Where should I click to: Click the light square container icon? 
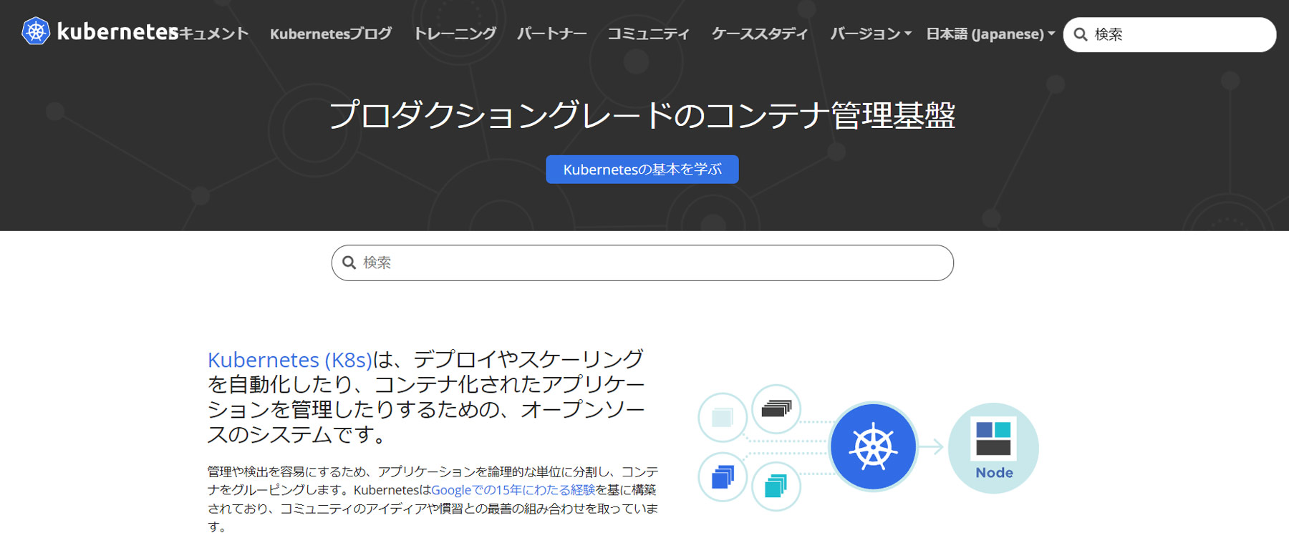point(723,417)
